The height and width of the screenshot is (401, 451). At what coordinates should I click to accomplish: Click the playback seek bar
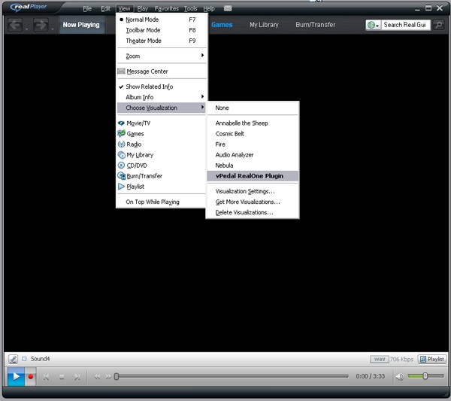pos(232,376)
